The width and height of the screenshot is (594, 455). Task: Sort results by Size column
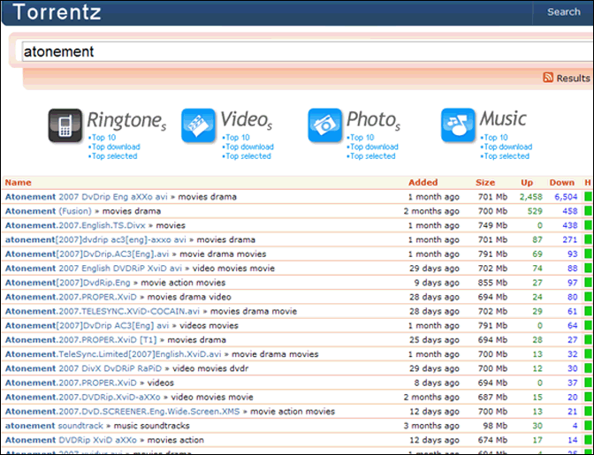(485, 183)
